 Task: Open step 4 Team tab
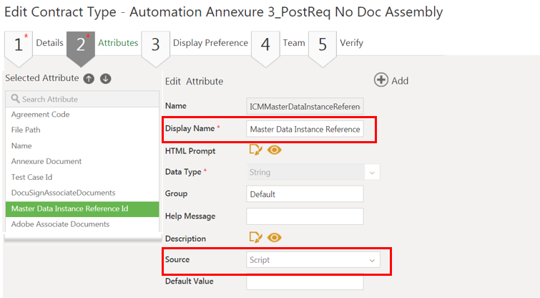280,43
